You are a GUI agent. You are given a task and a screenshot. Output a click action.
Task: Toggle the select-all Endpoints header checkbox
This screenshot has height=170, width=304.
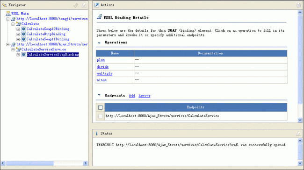point(100,107)
